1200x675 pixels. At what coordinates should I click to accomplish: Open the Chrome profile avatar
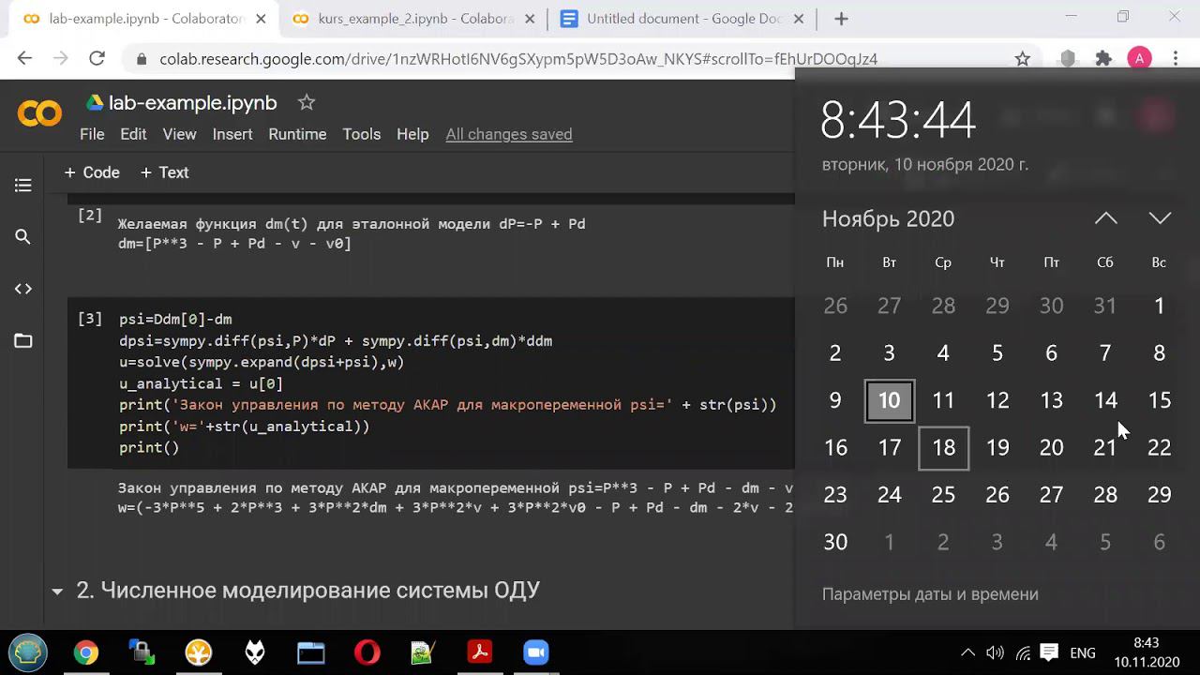(x=1139, y=58)
